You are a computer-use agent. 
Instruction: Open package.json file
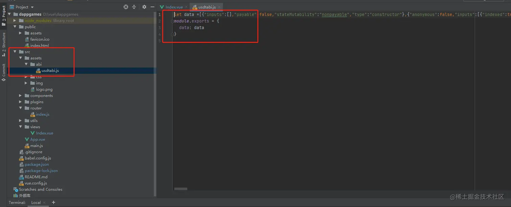pos(36,164)
